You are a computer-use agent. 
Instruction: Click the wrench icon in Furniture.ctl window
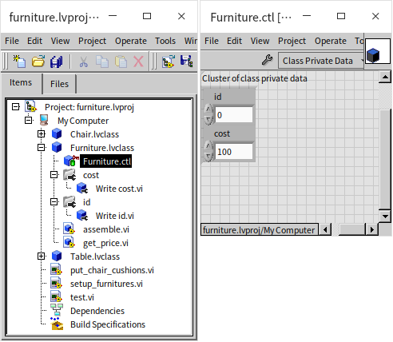[267, 60]
